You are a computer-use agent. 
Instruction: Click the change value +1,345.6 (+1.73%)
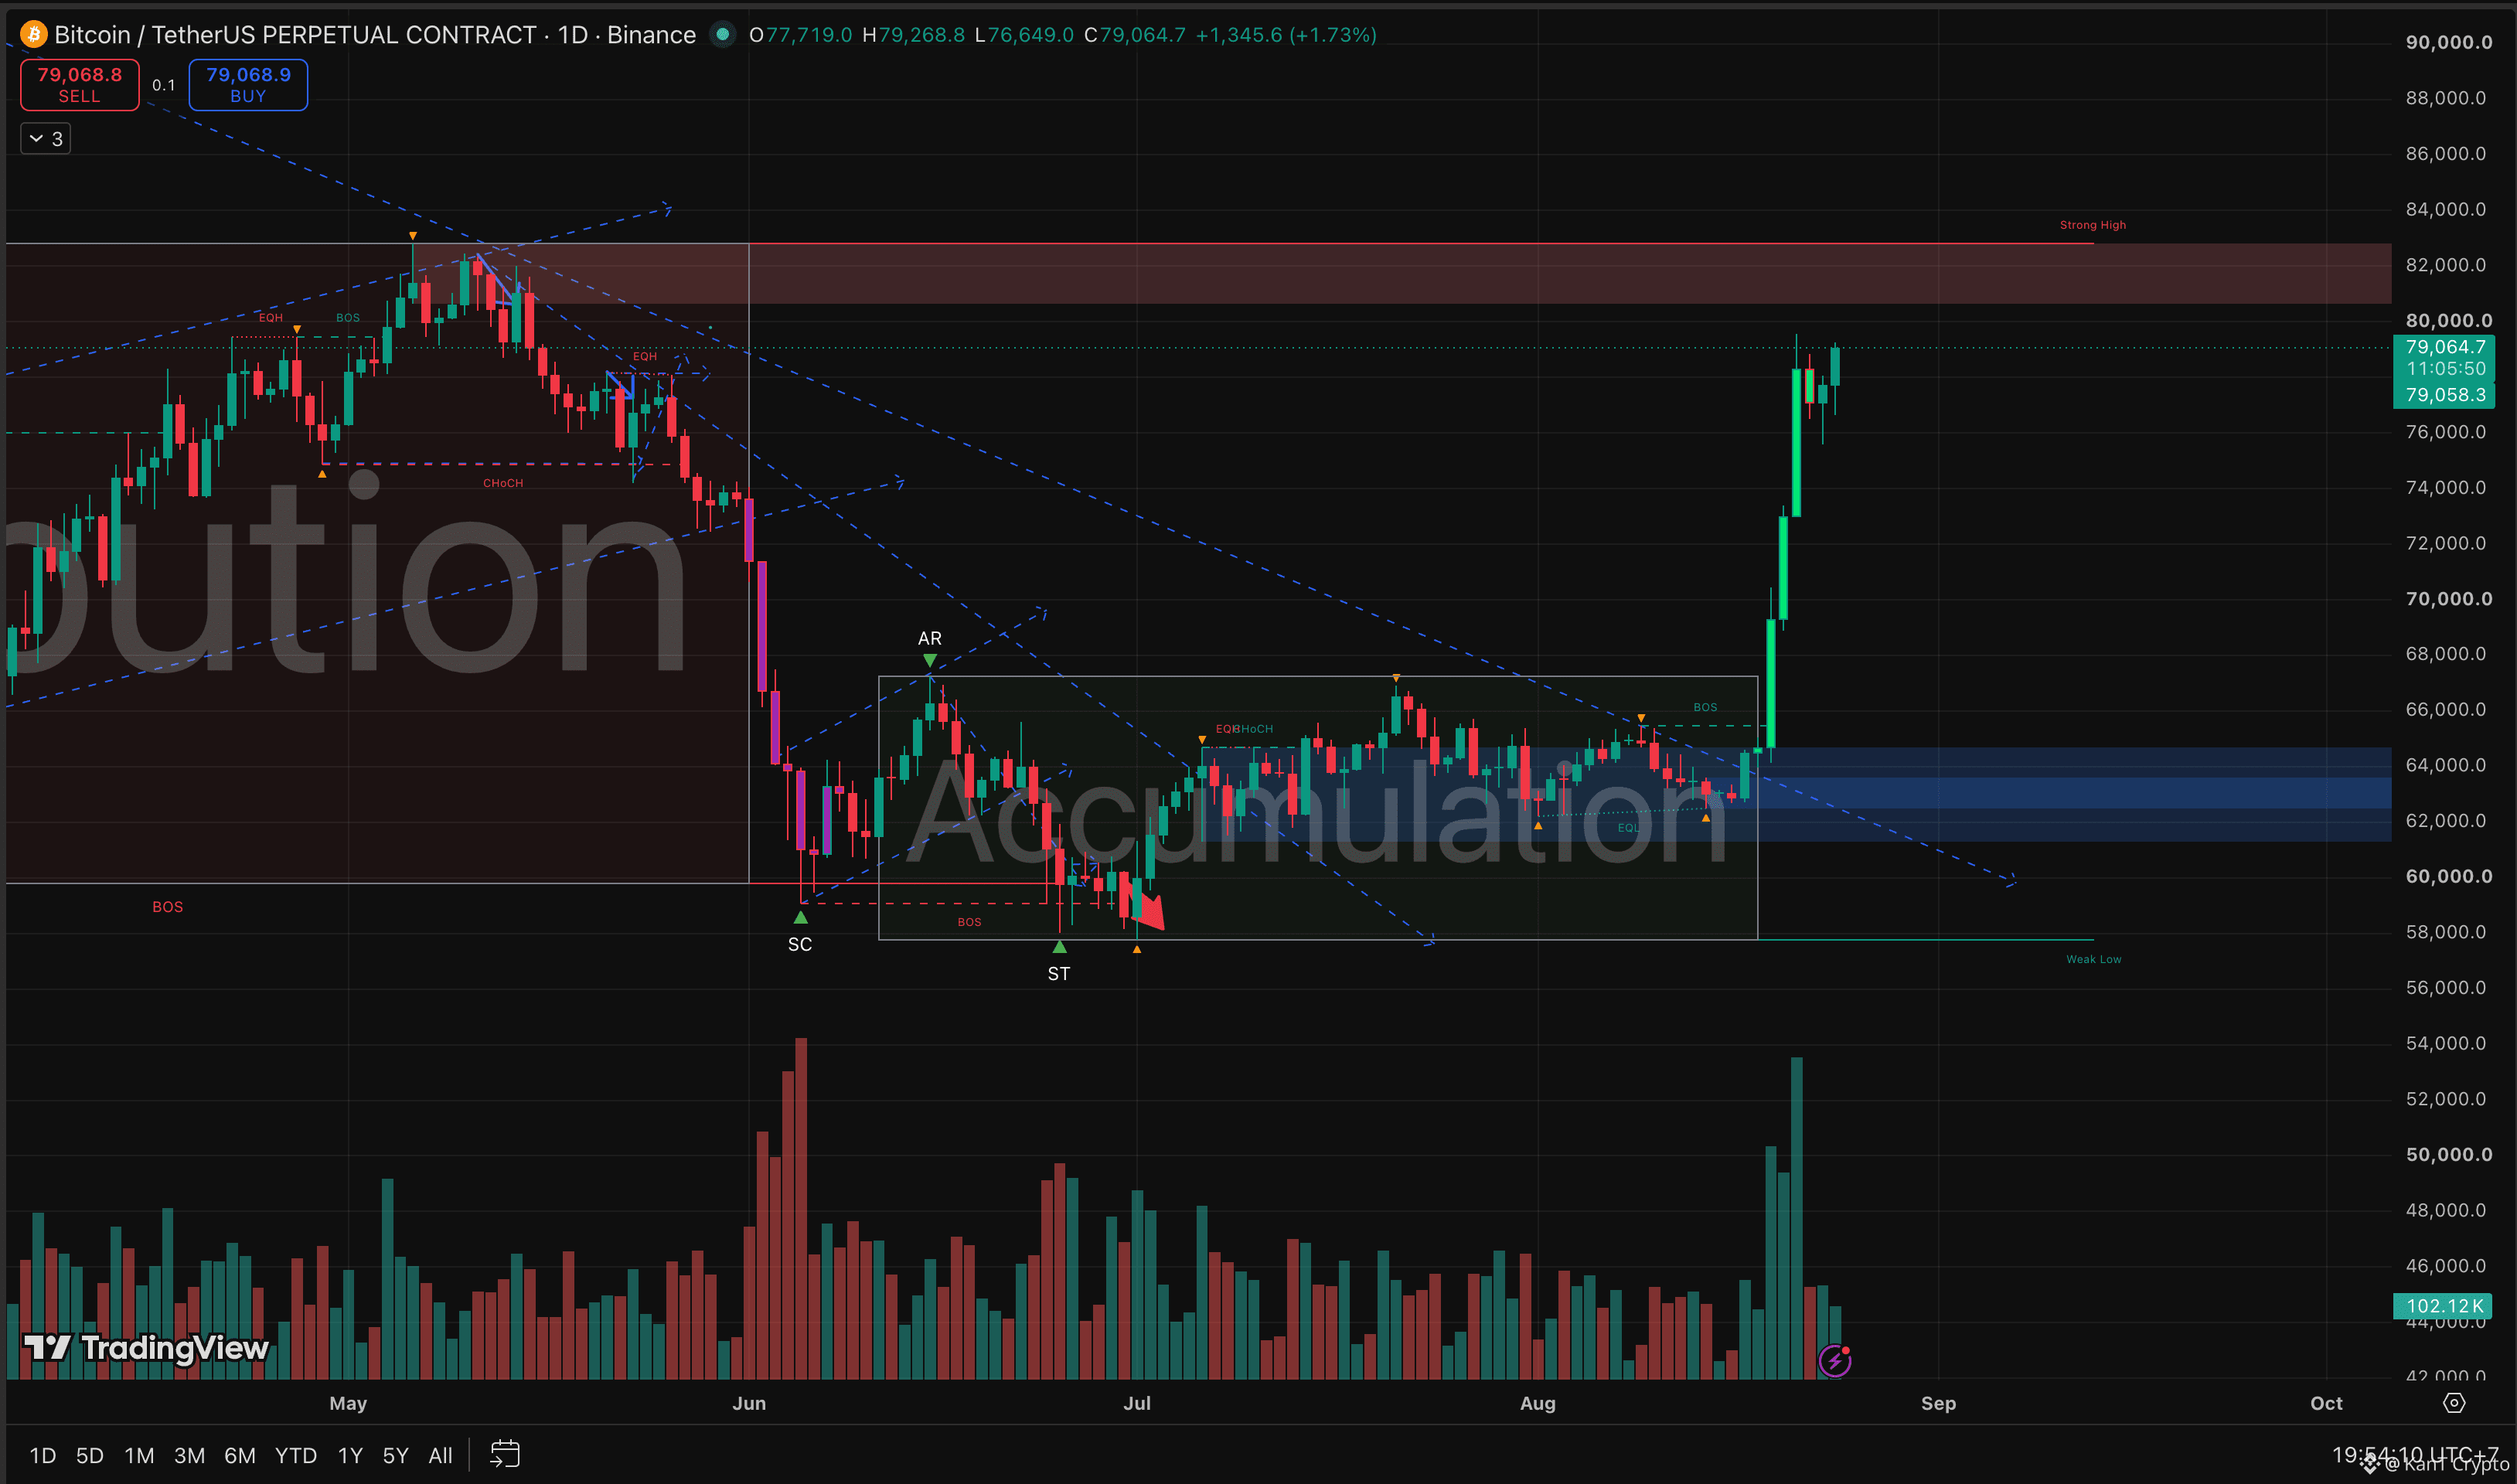[x=1287, y=35]
